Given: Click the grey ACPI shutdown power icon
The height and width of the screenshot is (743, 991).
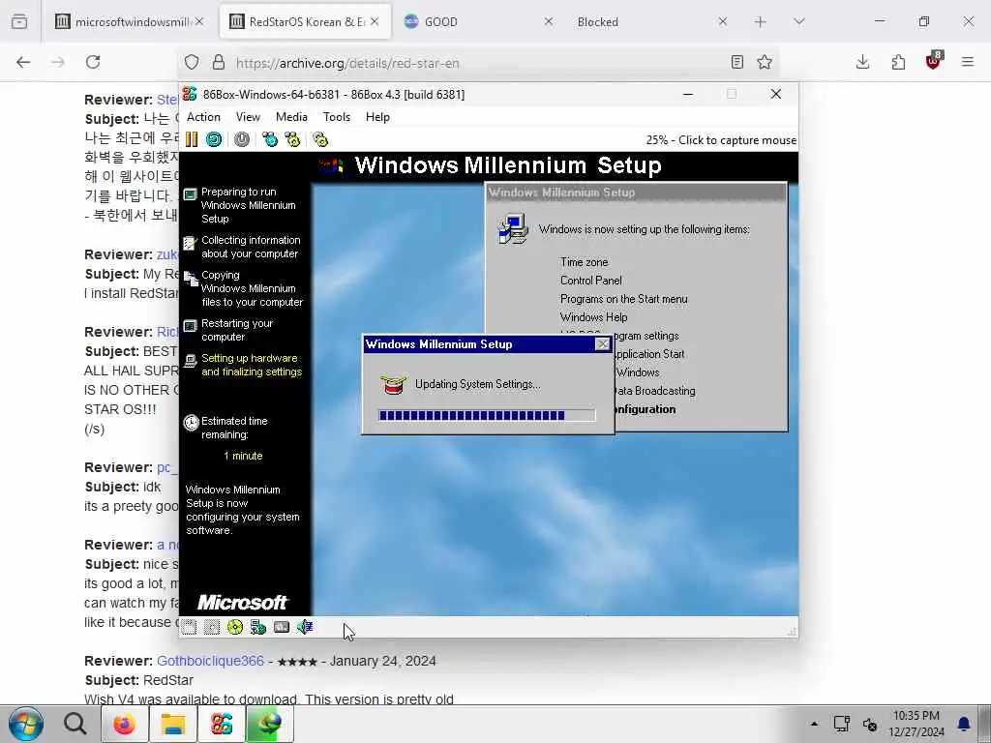Looking at the screenshot, I should tap(241, 139).
